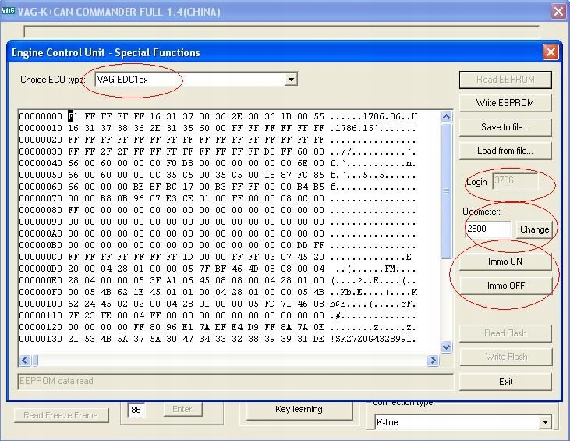Click Load from file... button

pos(505,151)
